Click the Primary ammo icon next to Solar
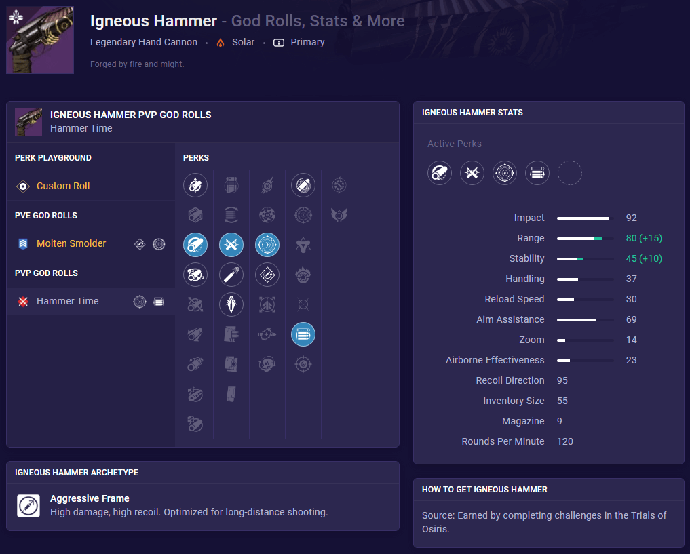Image resolution: width=690 pixels, height=554 pixels. [278, 42]
